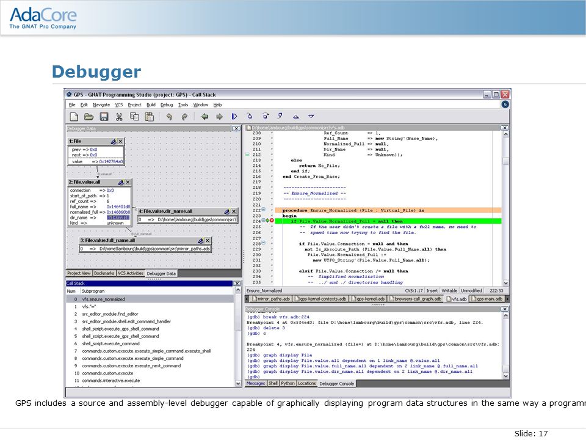Open the gps-main.adb editor tab
Viewport: 586px width, 440px height.
(487, 299)
